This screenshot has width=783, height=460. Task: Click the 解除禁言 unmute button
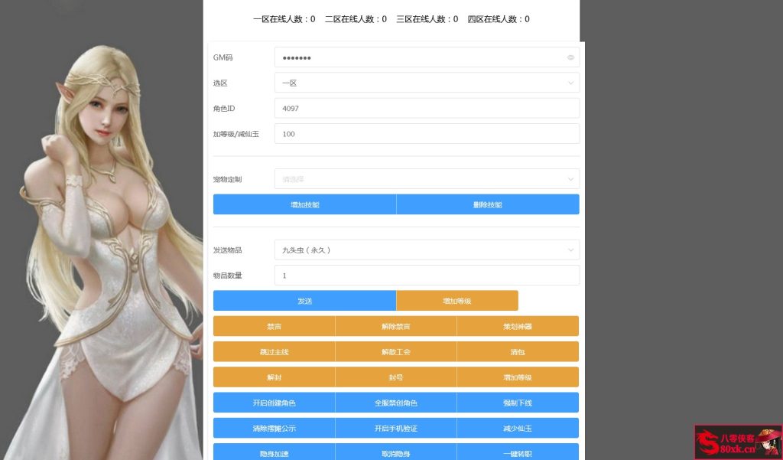tap(396, 325)
